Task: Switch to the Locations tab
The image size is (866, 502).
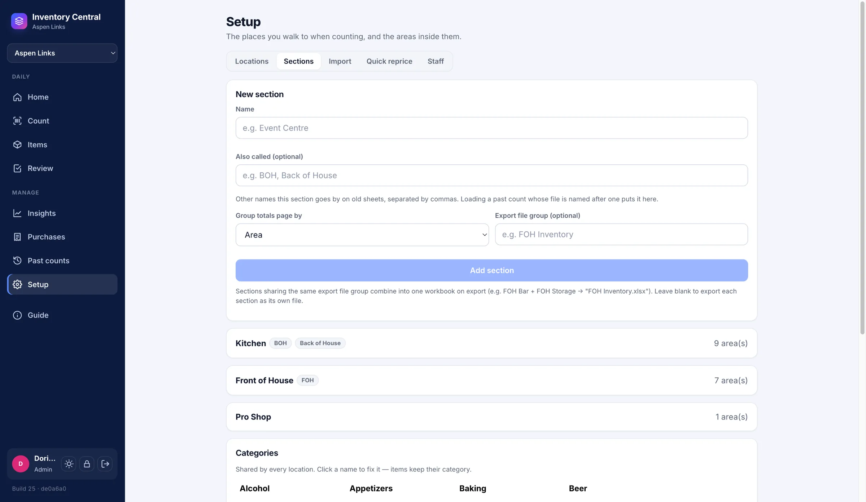Action: point(252,61)
